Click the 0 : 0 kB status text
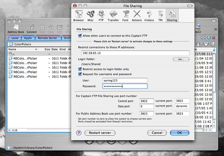This screenshot has height=156, width=224. click(x=13, y=130)
